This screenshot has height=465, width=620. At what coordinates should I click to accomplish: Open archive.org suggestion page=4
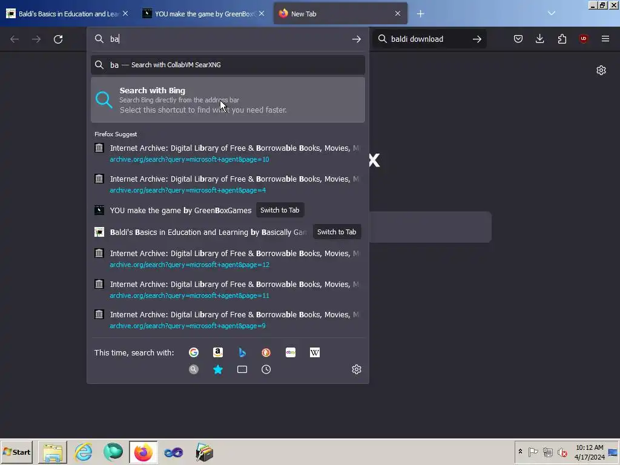coord(228,184)
